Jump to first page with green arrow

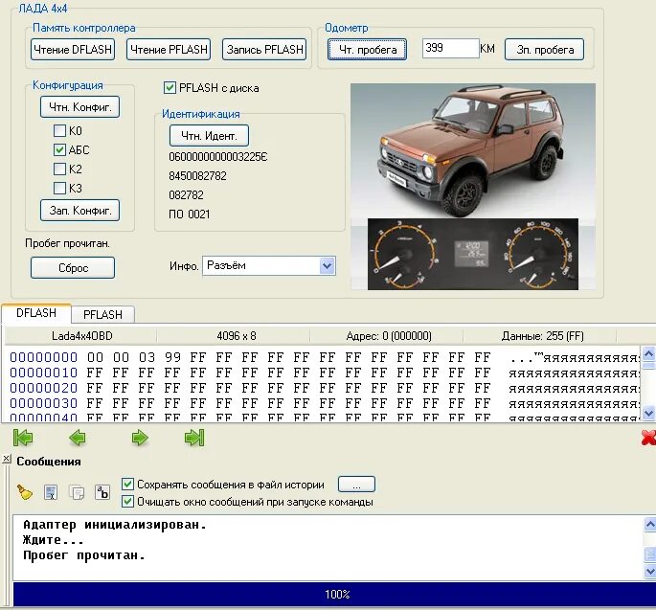click(23, 438)
